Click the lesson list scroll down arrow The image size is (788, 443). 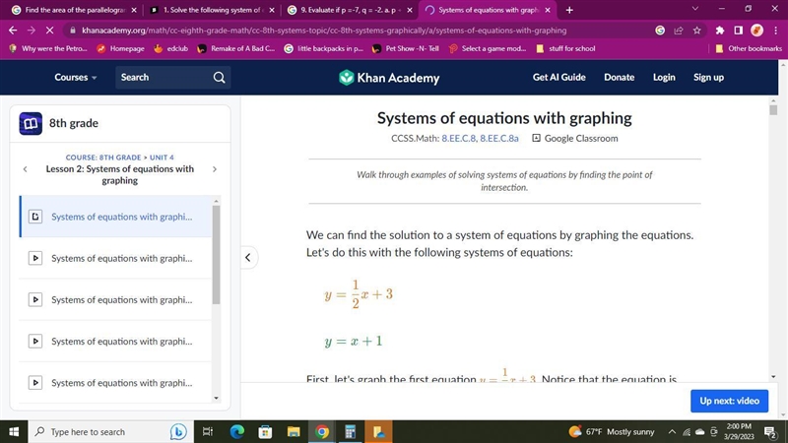point(216,398)
